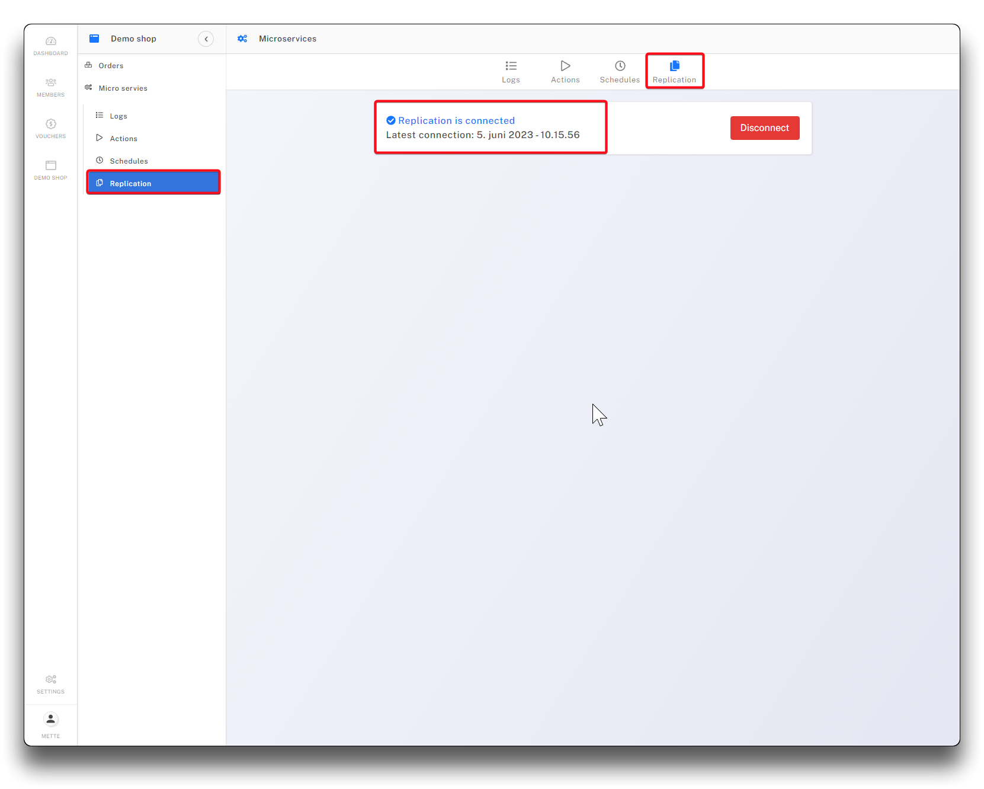This screenshot has width=984, height=789.
Task: Open Logs in the sidebar submenu
Action: coord(118,116)
